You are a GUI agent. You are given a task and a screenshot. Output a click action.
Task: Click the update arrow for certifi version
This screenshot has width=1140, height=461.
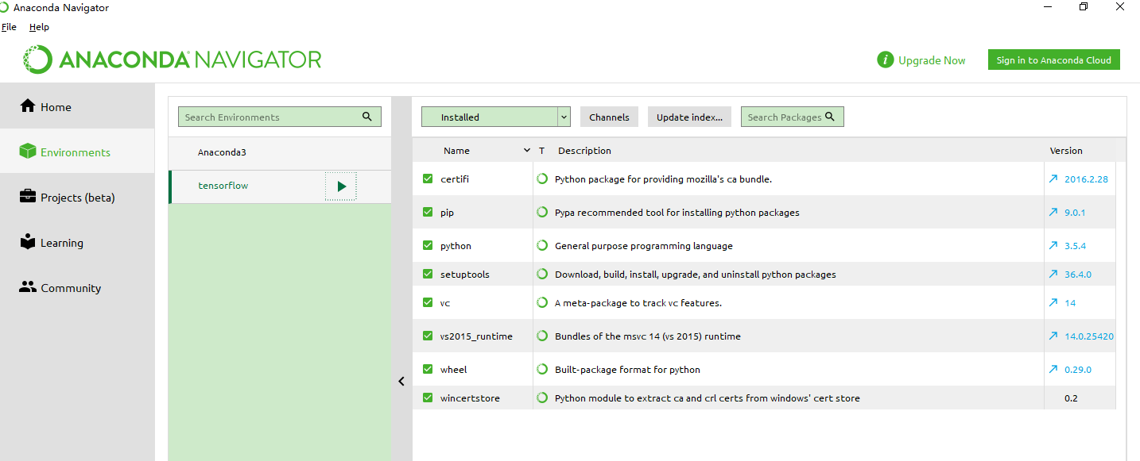coord(1053,179)
